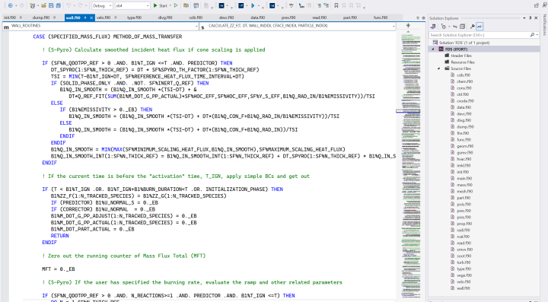The width and height of the screenshot is (548, 302).
Task: Click Pending Changes Filter clock icon
Action: [444, 27]
